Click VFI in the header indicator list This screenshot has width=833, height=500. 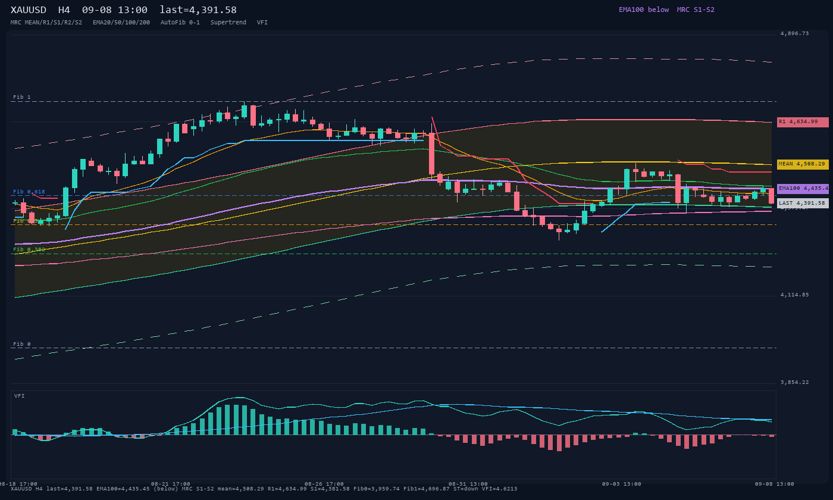point(262,23)
